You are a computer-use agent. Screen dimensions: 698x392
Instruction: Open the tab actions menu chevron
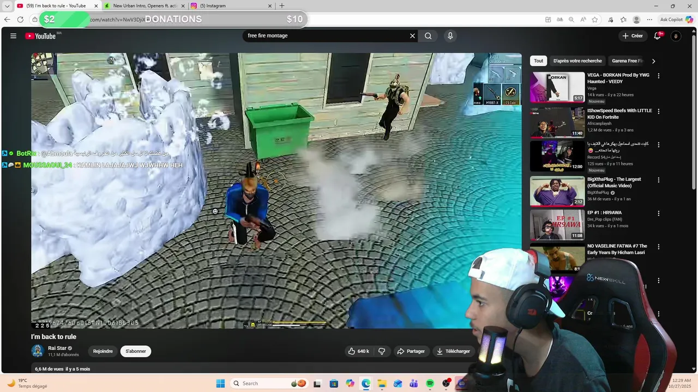[x=7, y=5]
